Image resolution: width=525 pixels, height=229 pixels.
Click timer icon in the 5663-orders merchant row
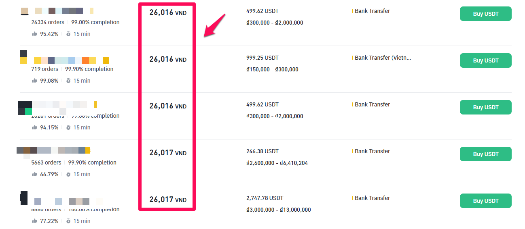68,174
